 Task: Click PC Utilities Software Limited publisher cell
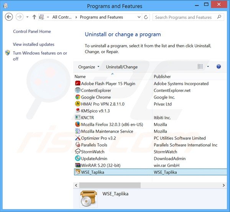click(x=180, y=138)
